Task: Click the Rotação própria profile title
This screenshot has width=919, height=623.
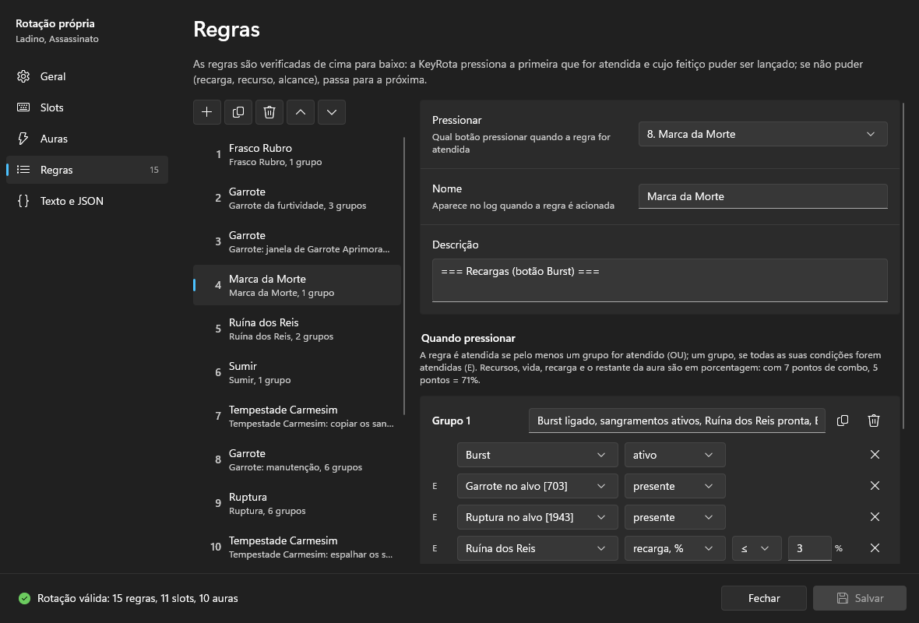Action: (55, 23)
